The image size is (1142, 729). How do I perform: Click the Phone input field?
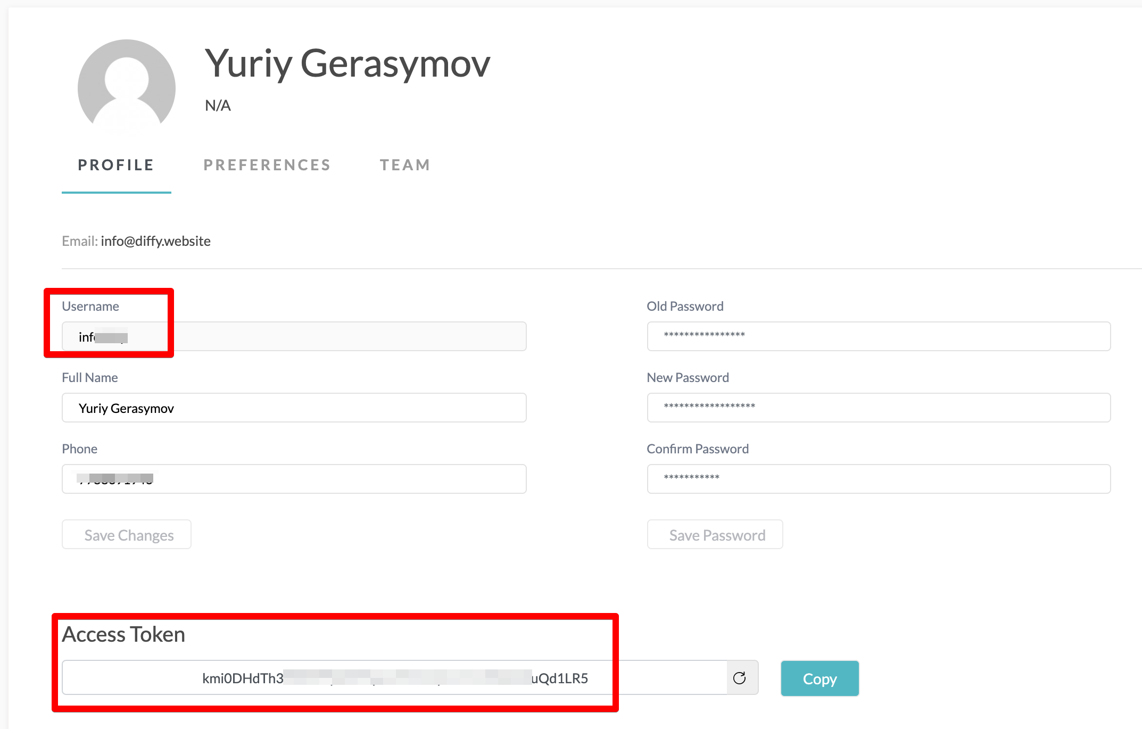point(294,479)
